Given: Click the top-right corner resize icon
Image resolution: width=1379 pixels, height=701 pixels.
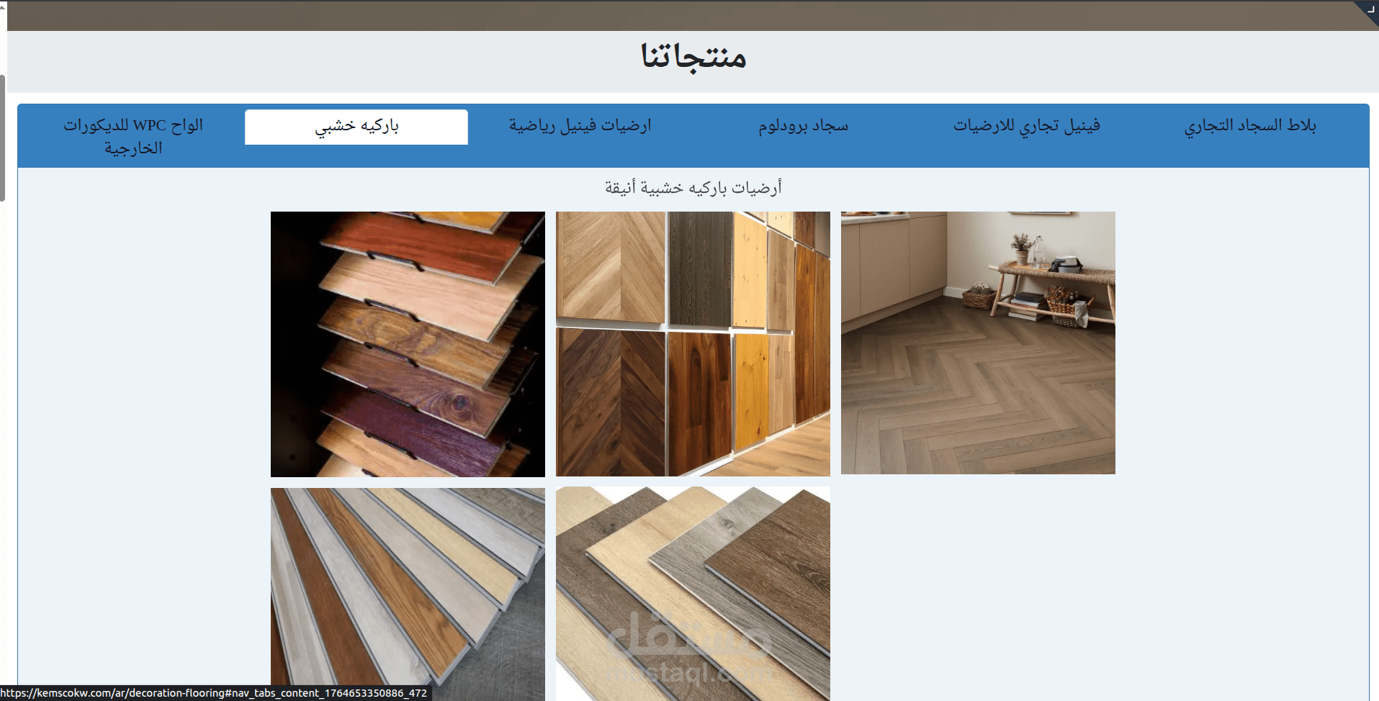Looking at the screenshot, I should tap(1369, 9).
